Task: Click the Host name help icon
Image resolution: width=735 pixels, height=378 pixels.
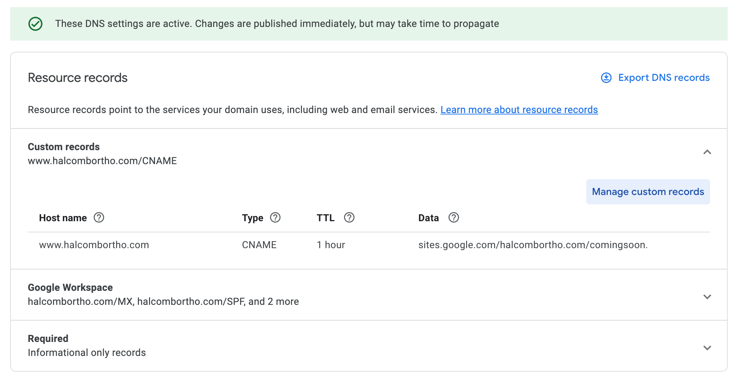Action: (x=99, y=218)
